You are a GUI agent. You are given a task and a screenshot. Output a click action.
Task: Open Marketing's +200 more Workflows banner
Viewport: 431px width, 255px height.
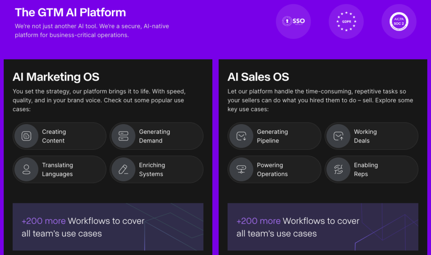coord(108,227)
